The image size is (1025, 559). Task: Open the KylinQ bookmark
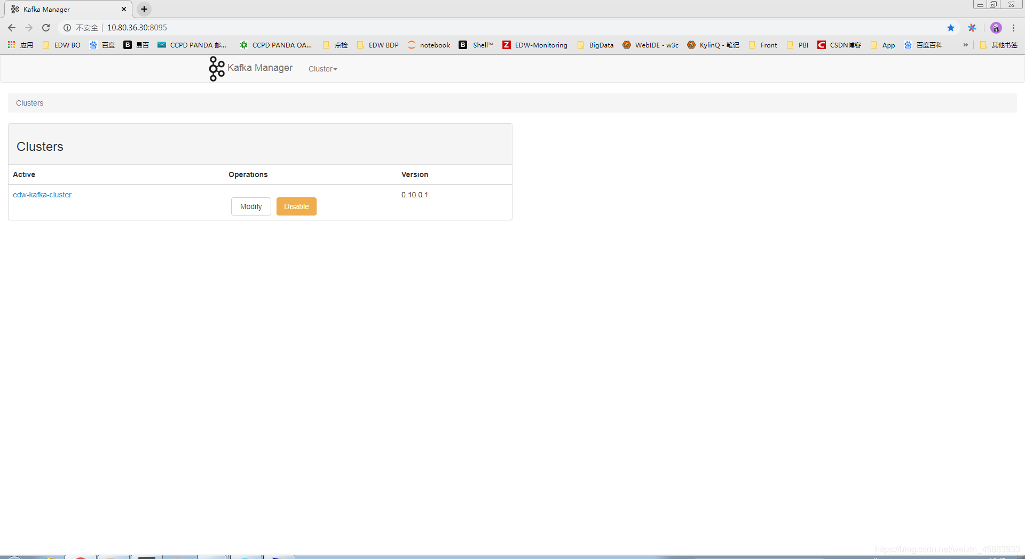tap(713, 45)
